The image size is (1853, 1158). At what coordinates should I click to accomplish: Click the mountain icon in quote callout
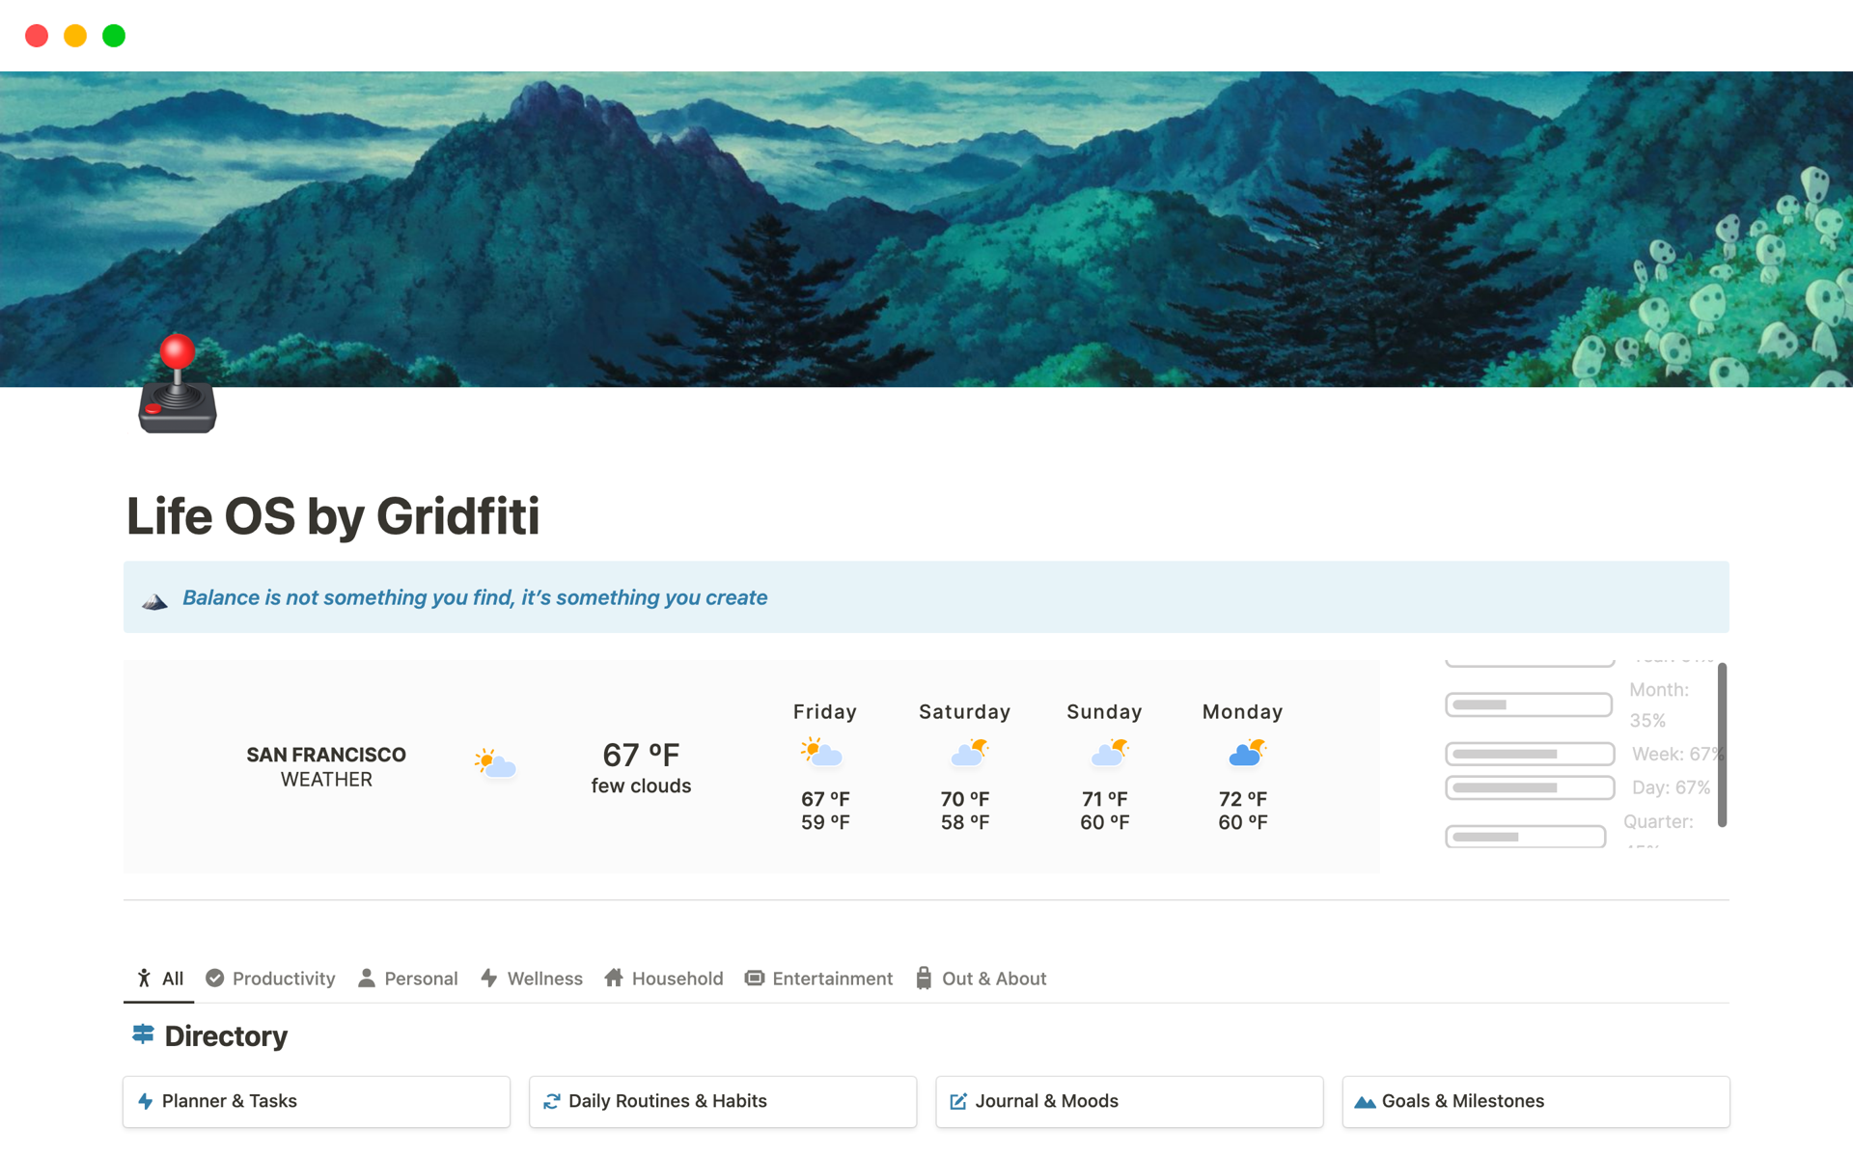pyautogui.click(x=154, y=602)
